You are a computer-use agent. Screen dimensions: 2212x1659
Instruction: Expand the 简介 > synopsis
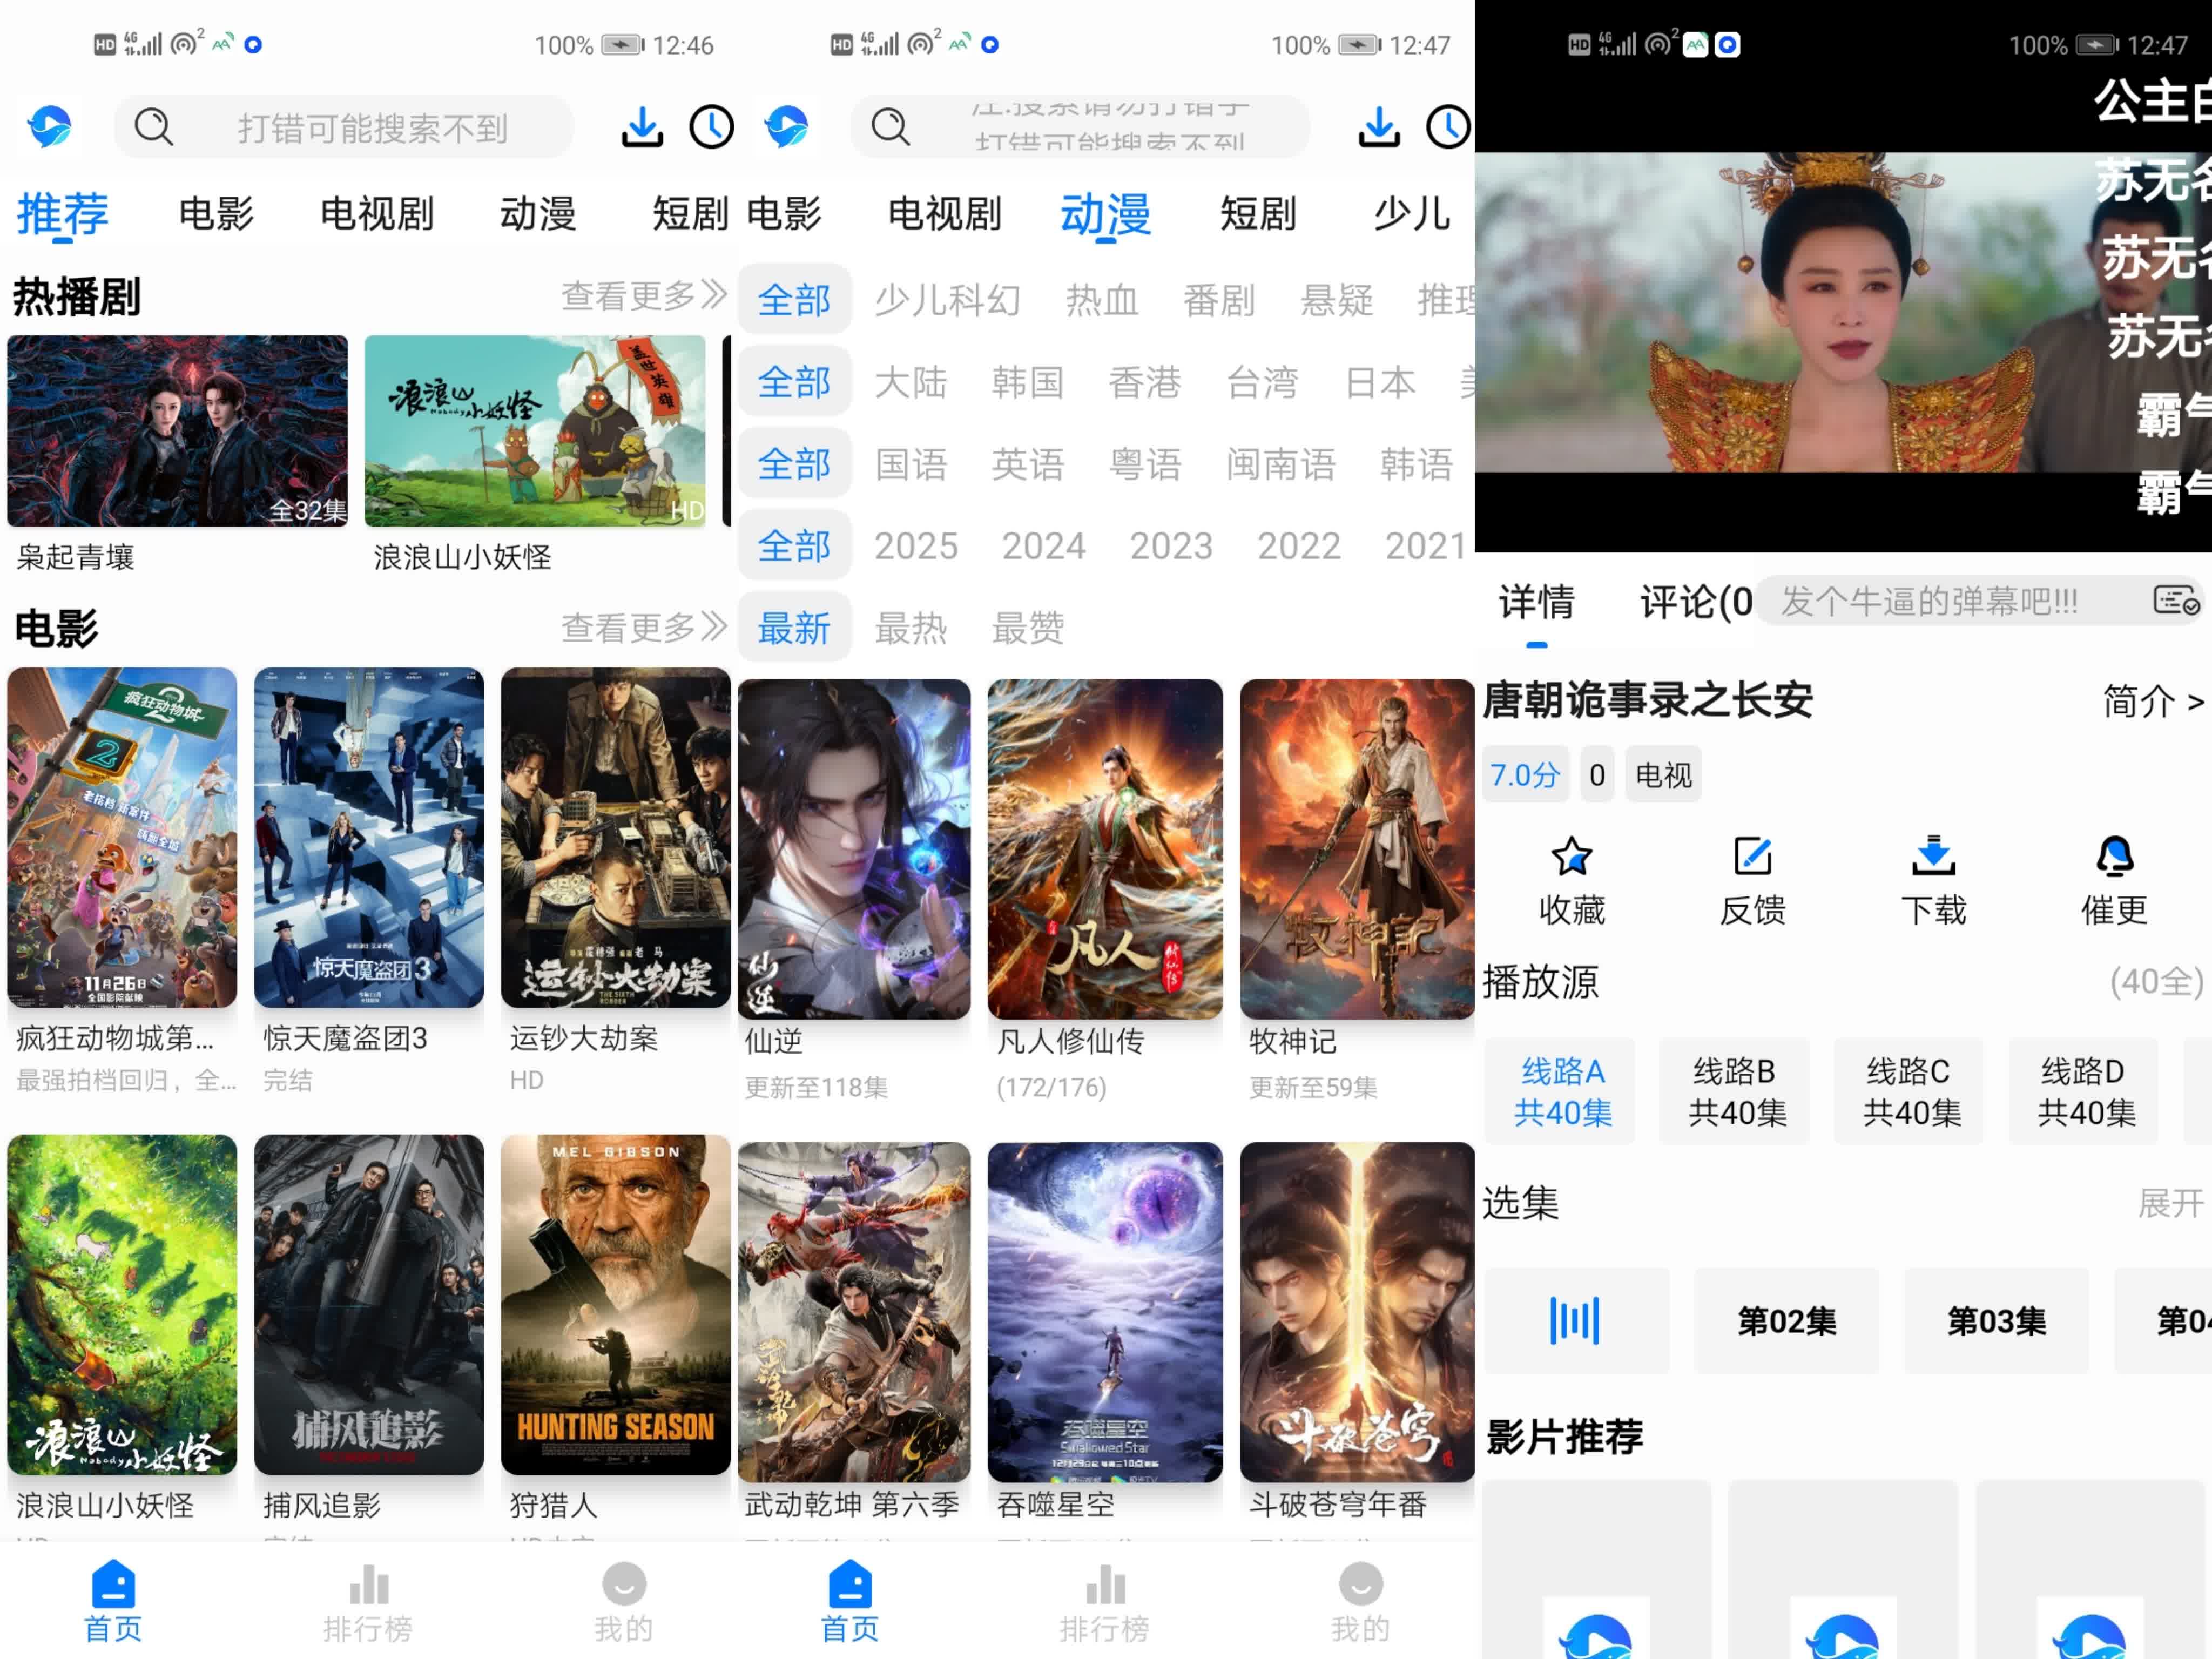2151,702
